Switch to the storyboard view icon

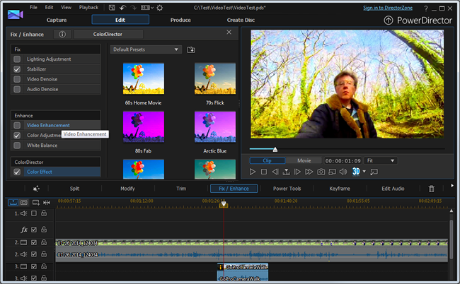[x=24, y=203]
